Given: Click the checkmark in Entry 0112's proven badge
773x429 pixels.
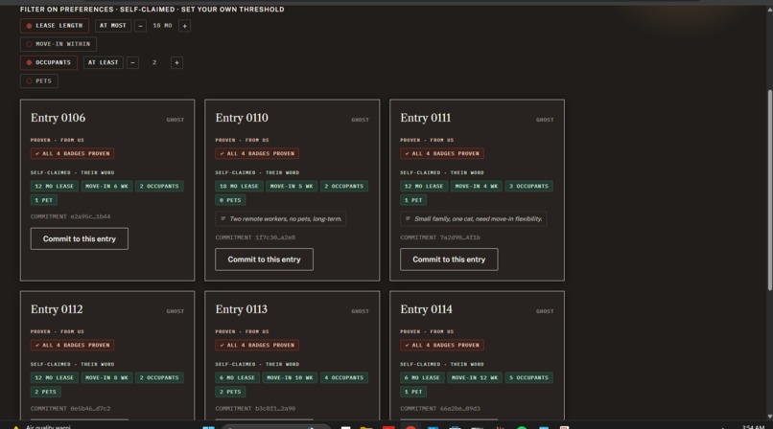Looking at the screenshot, I should (x=37, y=346).
